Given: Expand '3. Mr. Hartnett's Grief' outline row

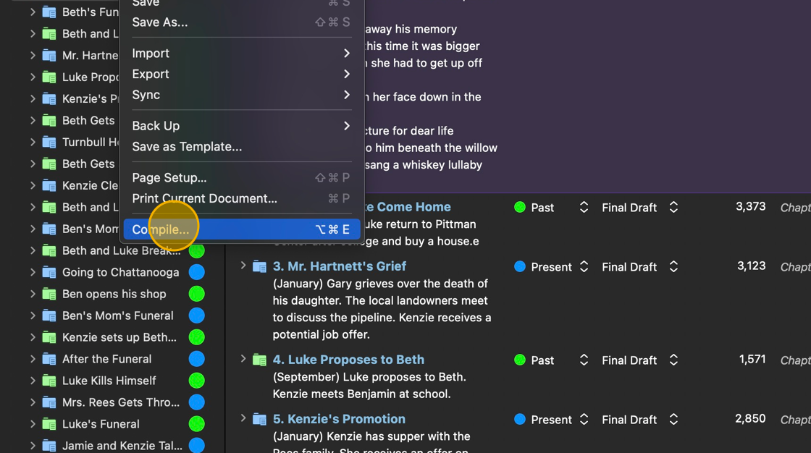Looking at the screenshot, I should click(243, 266).
